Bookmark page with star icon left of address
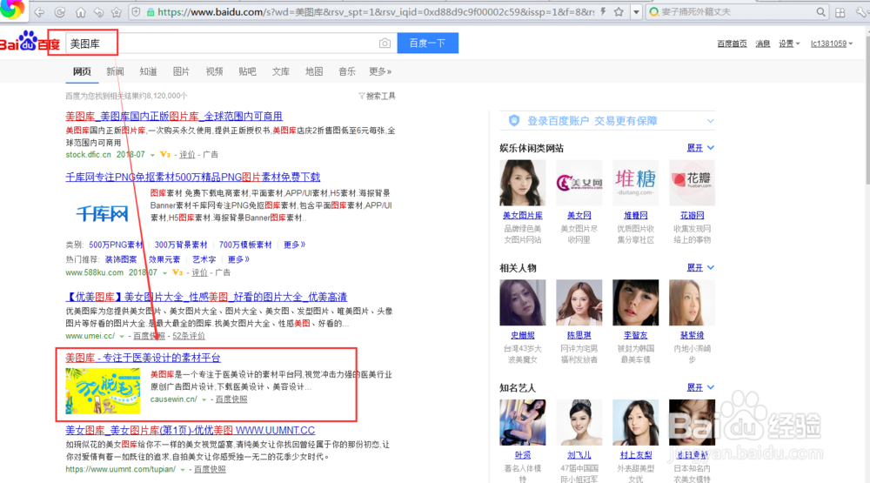Screen dimensions: 870x483 coord(117,11)
